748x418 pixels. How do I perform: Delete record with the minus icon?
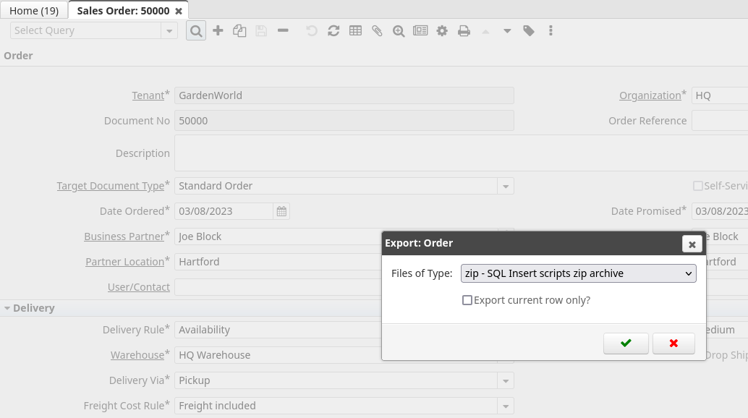click(283, 31)
